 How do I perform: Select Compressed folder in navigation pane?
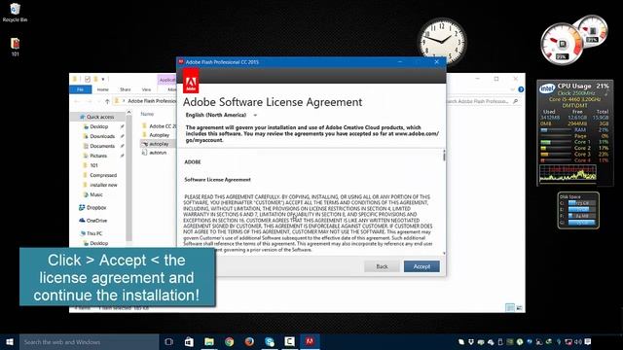coord(103,175)
